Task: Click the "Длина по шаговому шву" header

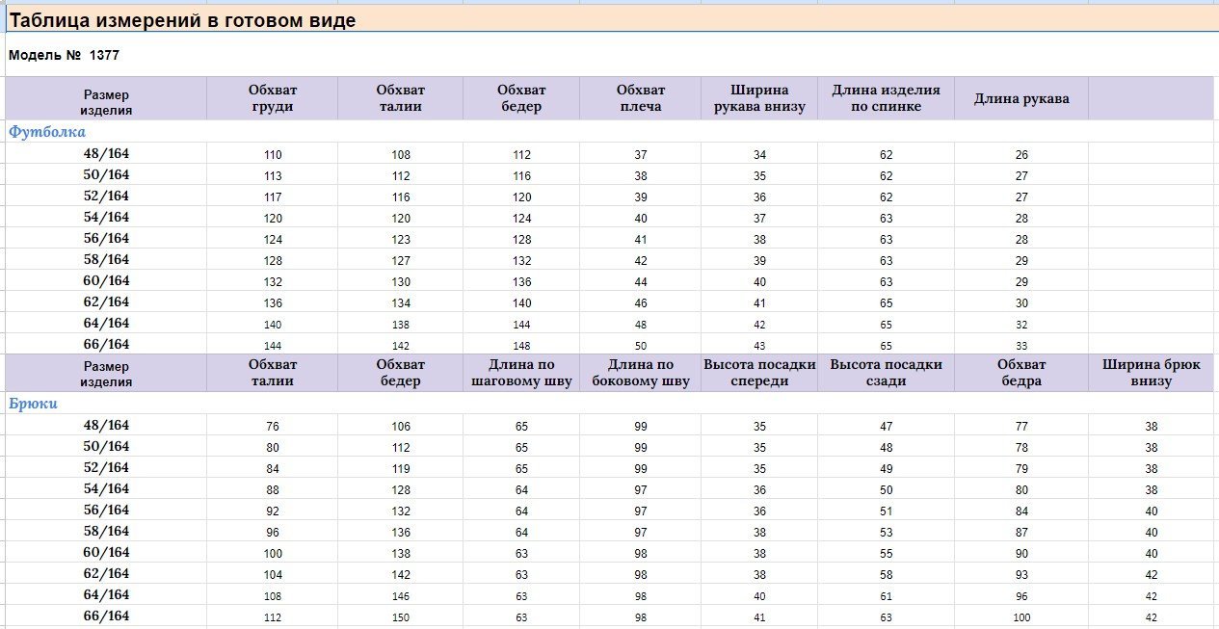Action: coord(521,373)
